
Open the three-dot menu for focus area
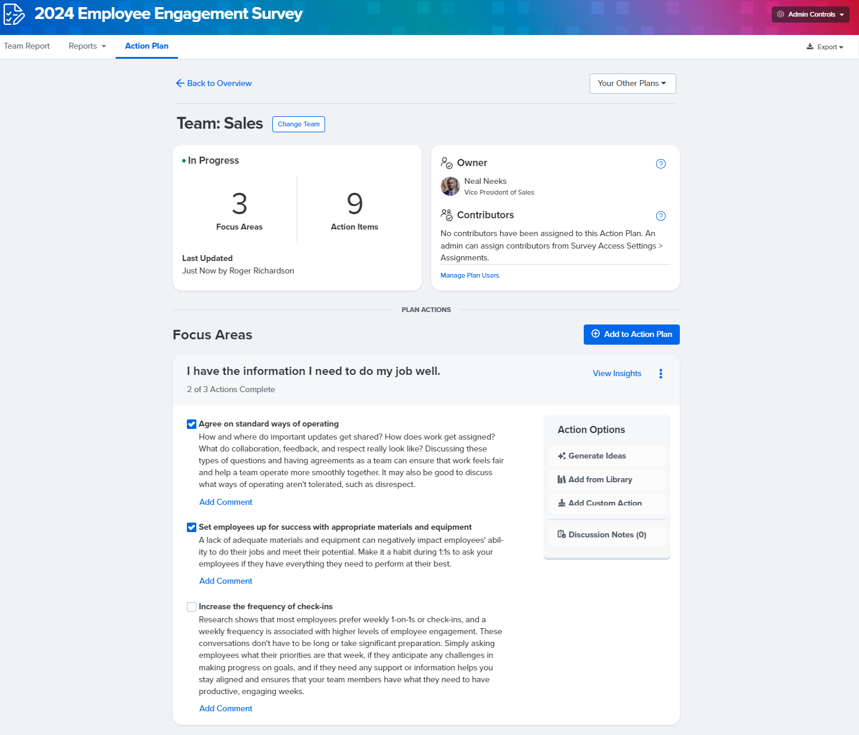pos(660,374)
